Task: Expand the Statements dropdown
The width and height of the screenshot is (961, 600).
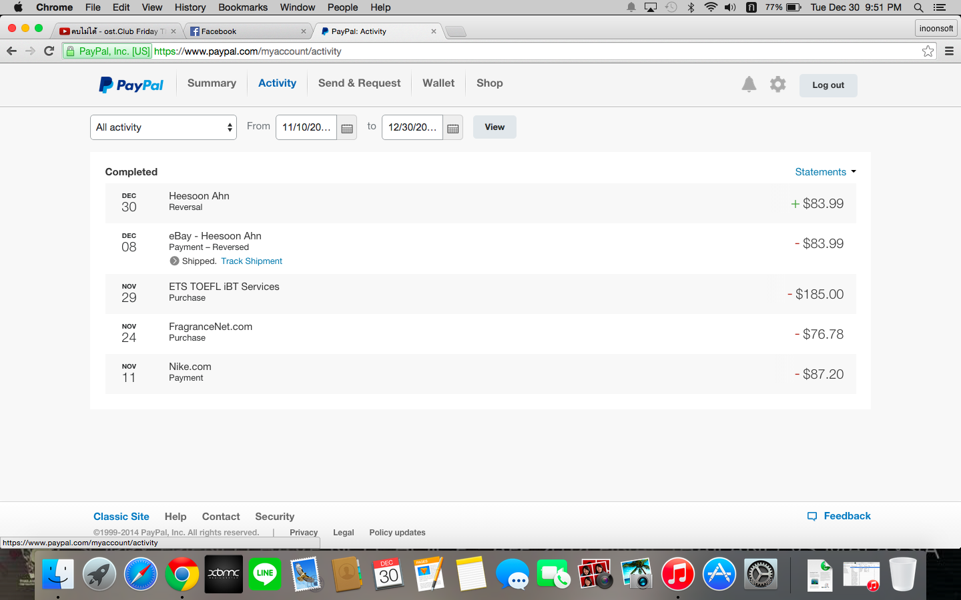Action: pos(826,172)
